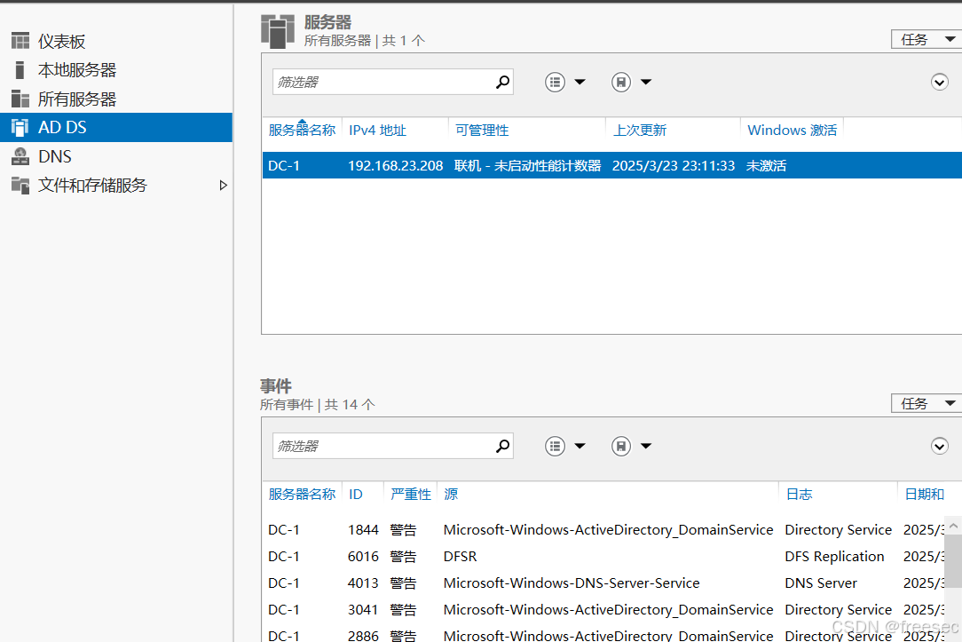The image size is (962, 642).
Task: Select event row with ID 4013
Action: [x=603, y=583]
